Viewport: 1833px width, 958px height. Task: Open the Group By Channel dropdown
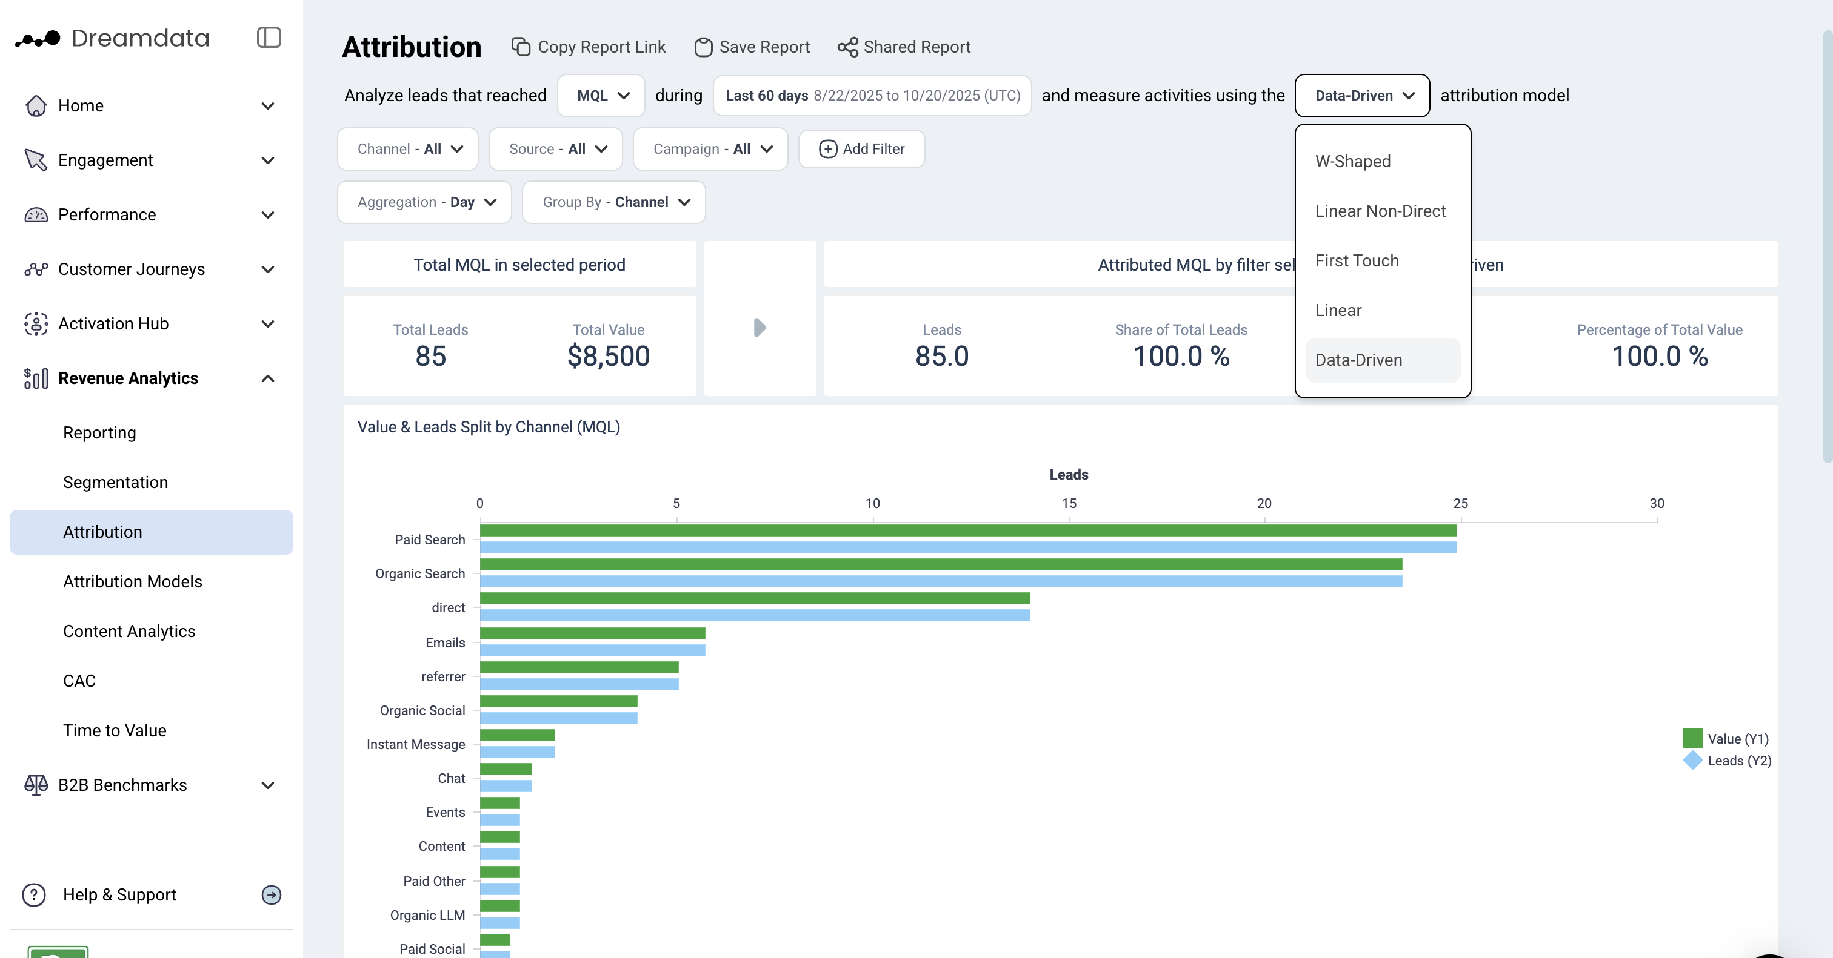(x=613, y=202)
